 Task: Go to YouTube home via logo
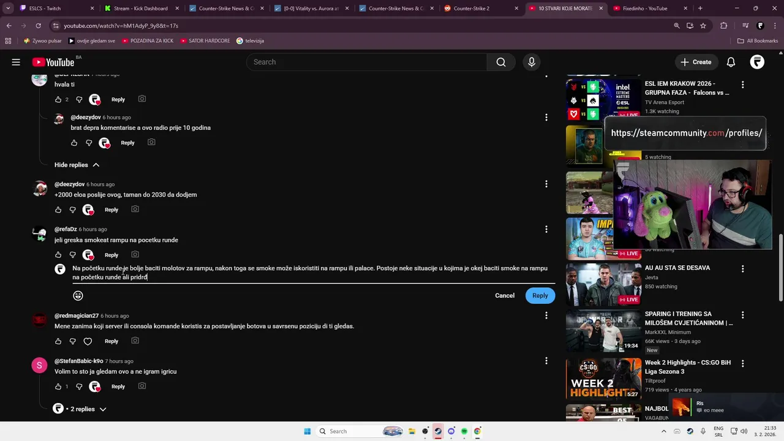53,62
